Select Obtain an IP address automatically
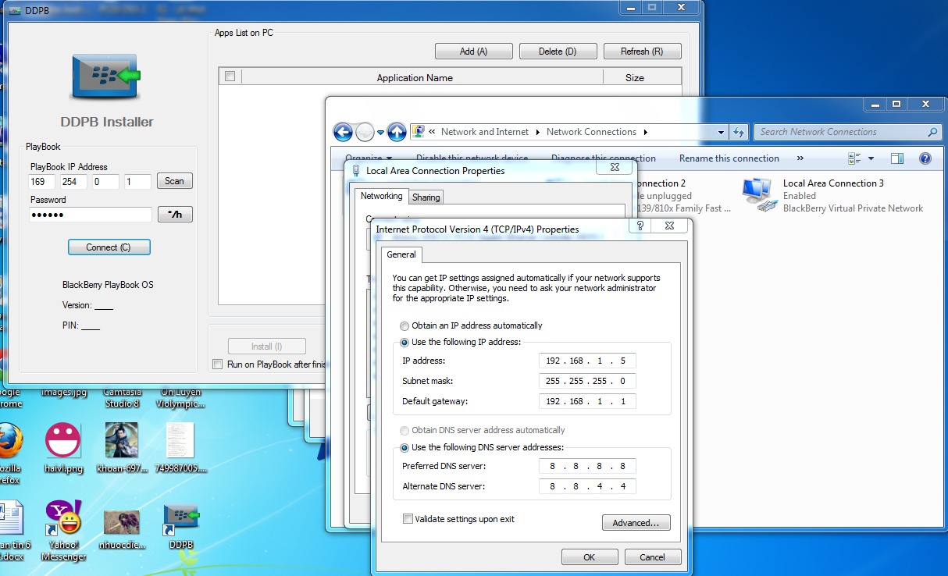 click(x=404, y=325)
